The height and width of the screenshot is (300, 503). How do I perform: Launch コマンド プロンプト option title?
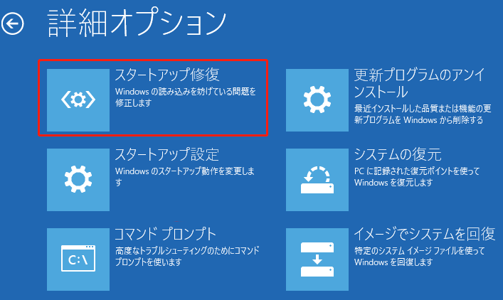[166, 235]
